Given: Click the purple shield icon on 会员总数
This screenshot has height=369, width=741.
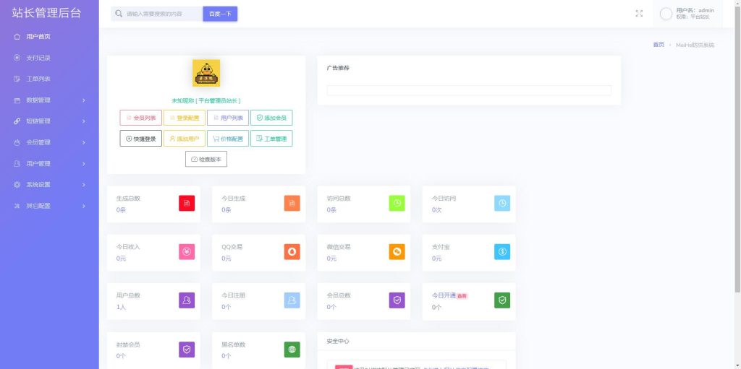Looking at the screenshot, I should [x=397, y=300].
